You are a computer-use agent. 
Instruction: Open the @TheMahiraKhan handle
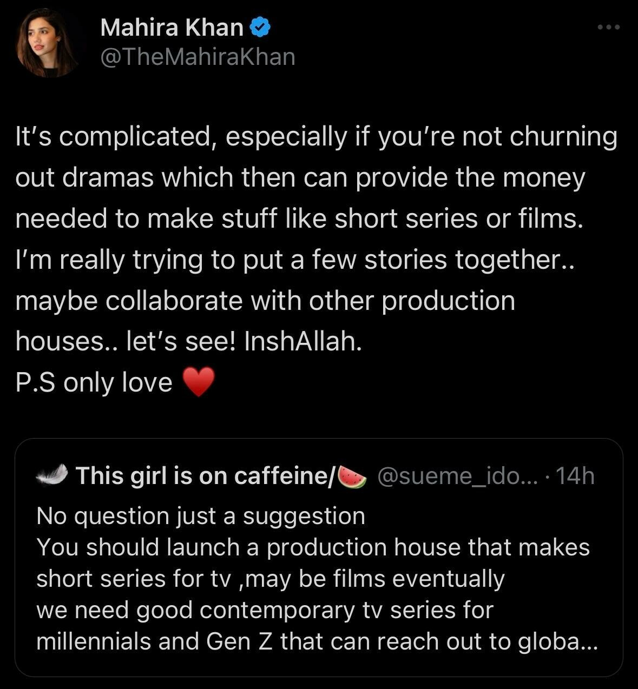(198, 56)
